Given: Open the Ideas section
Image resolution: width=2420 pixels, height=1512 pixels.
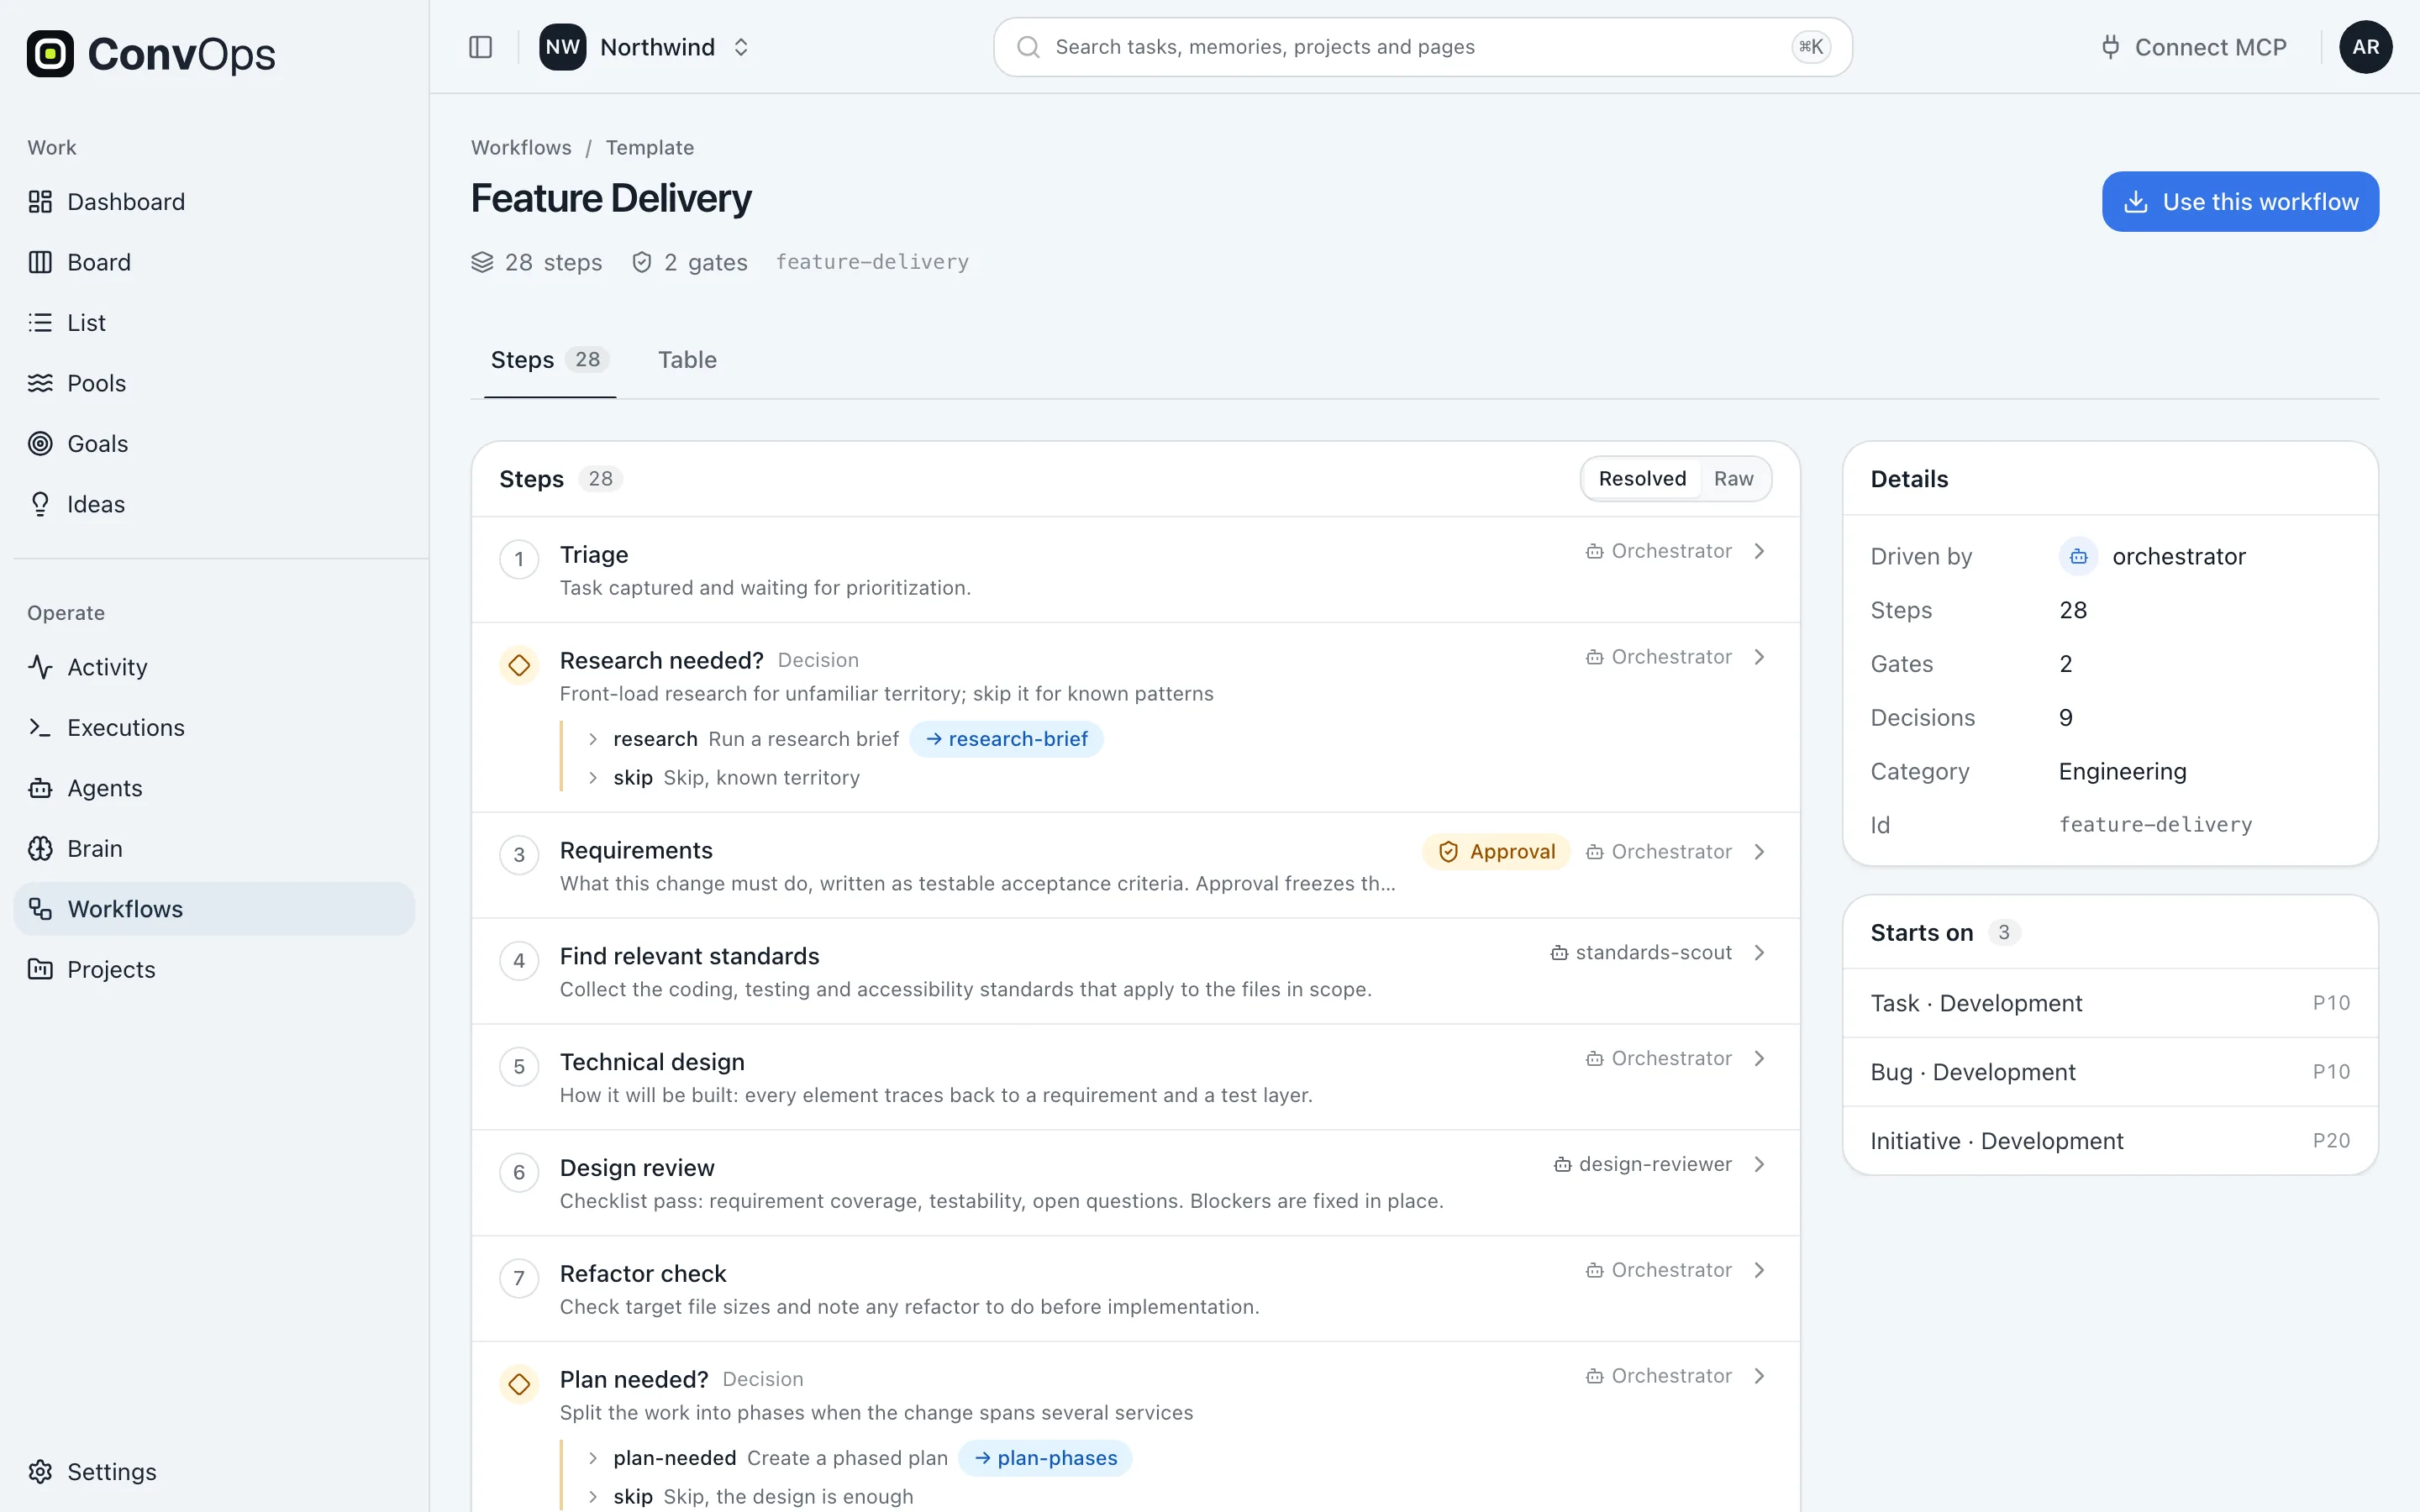Looking at the screenshot, I should point(214,504).
